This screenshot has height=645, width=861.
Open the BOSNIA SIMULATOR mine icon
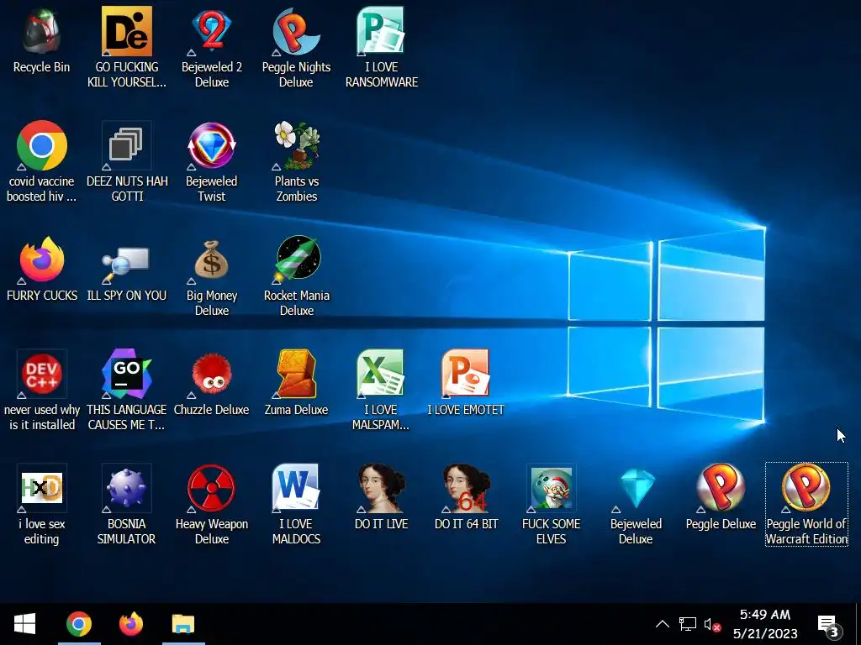127,488
